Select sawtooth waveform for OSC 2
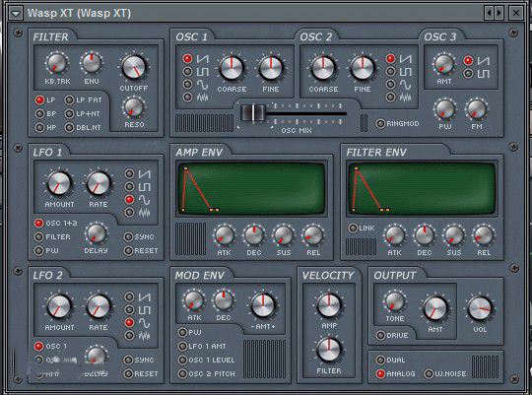This screenshot has height=395, width=532. 391,59
